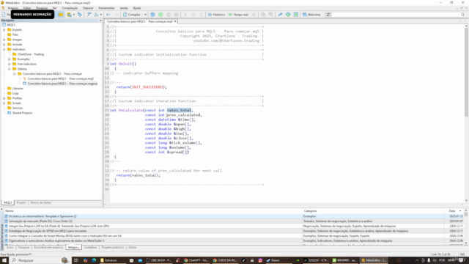Click the Tempo real toolbar button
This screenshot has width=469, height=264.
pos(238,15)
